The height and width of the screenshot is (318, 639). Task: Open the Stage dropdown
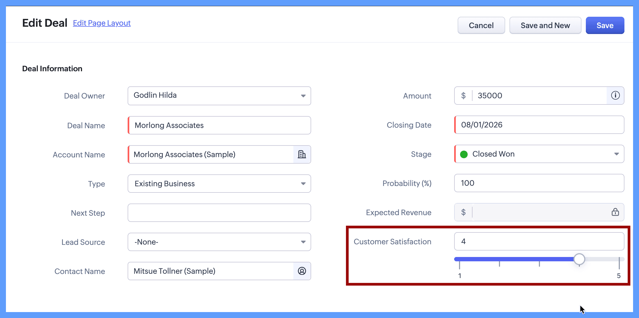(x=617, y=154)
